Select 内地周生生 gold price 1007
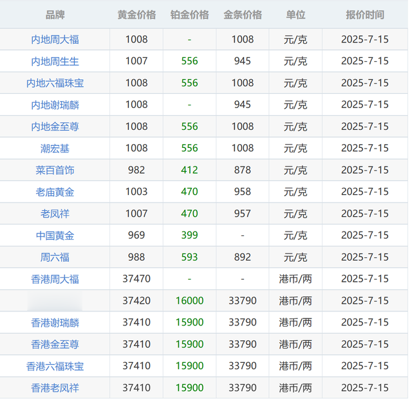 pos(136,61)
